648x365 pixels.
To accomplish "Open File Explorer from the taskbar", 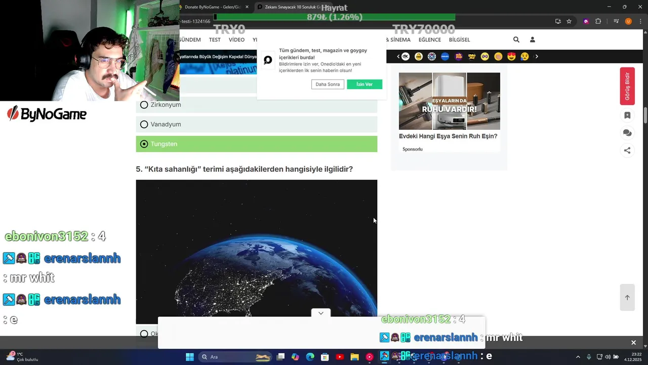I will pyautogui.click(x=354, y=357).
